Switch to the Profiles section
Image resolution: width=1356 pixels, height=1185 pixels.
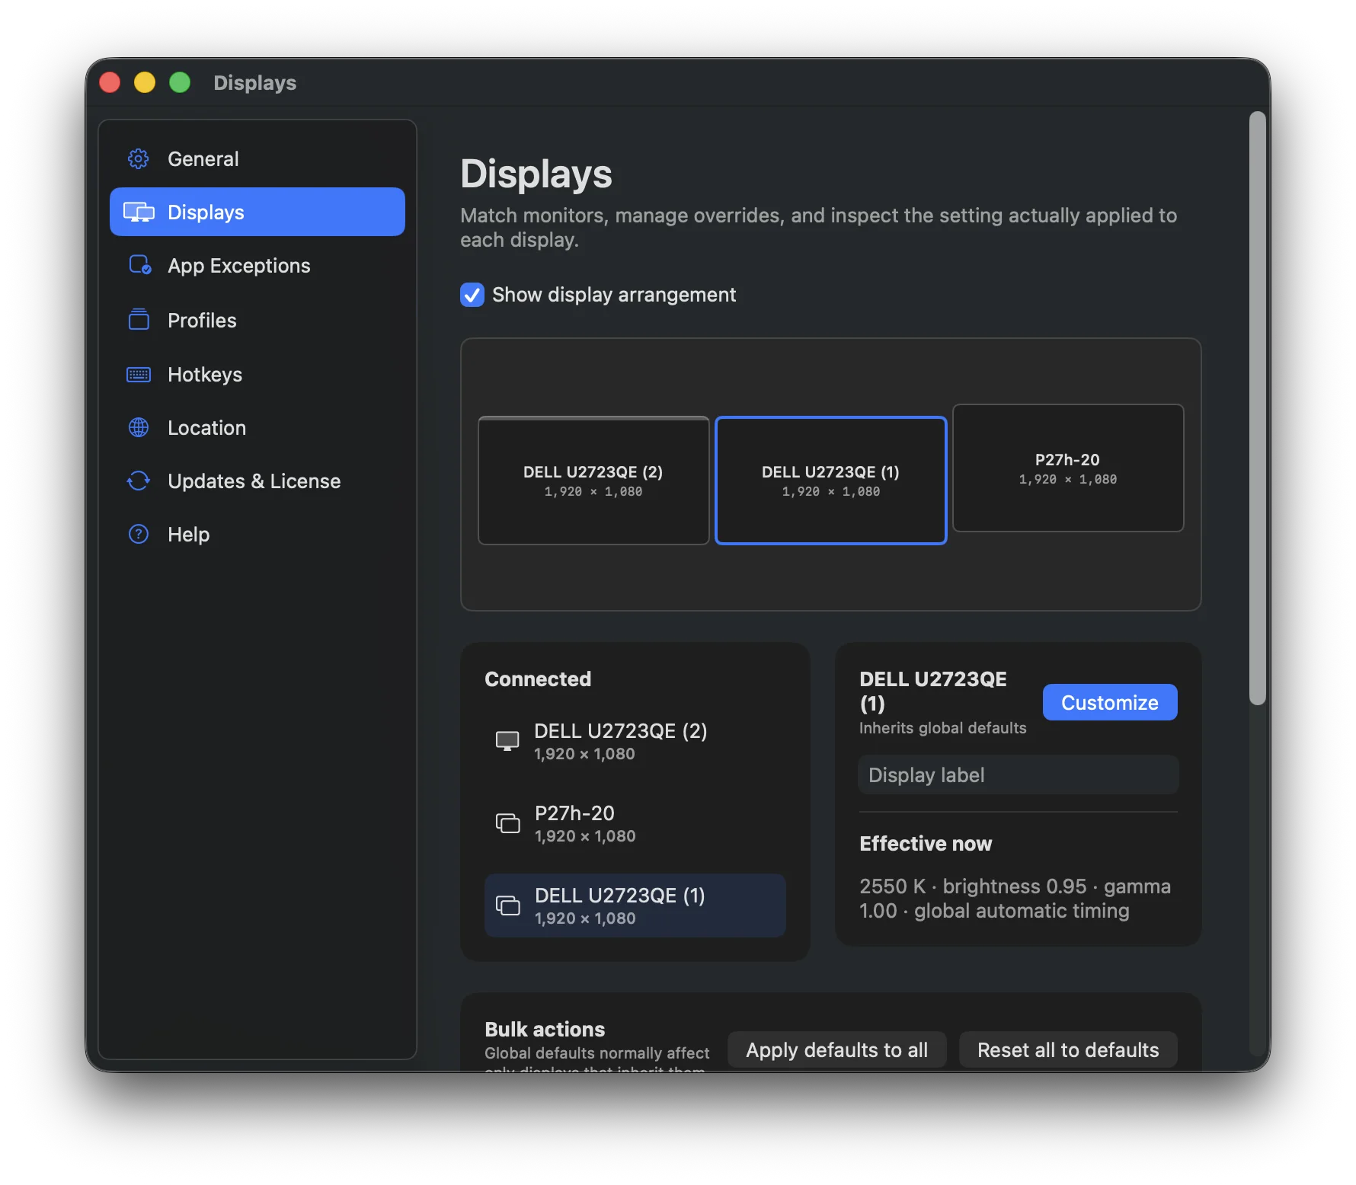[257, 320]
